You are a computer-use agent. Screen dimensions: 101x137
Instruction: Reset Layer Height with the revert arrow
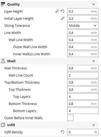pos(63,11)
